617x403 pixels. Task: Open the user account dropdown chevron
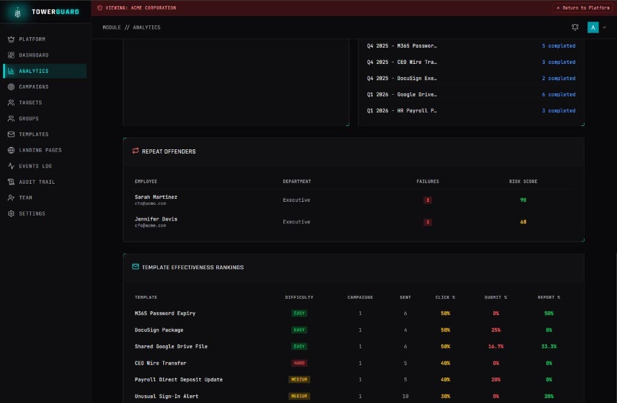[x=606, y=27]
